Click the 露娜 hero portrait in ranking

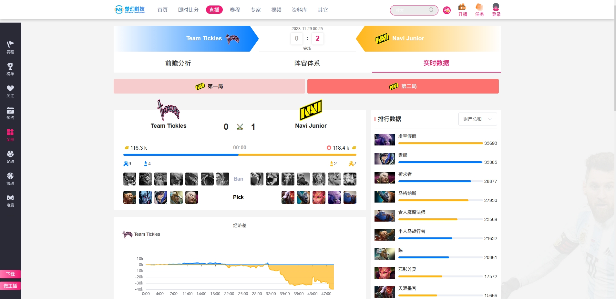(x=385, y=159)
